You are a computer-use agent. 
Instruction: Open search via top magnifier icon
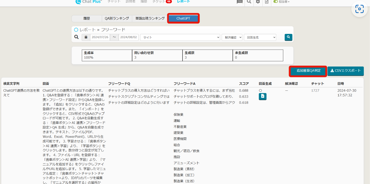[249, 2]
